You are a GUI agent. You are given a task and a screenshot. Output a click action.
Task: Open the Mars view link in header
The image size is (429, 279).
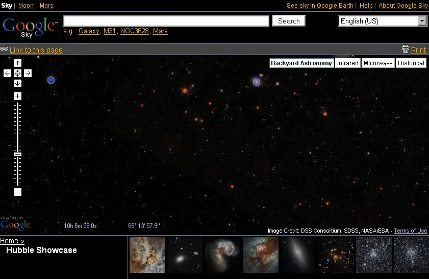tap(46, 6)
